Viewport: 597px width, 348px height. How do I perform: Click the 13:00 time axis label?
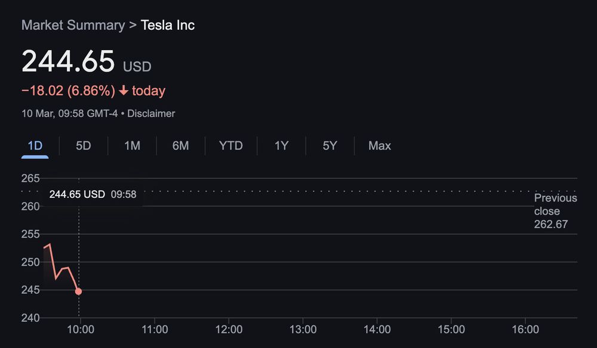tap(303, 330)
